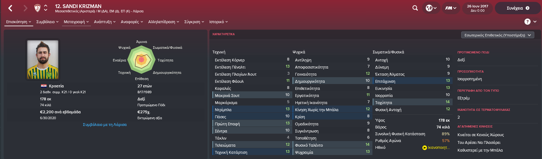Viewport: 542px width, 159px height.
Task: Click the help question mark icon
Action: click(x=528, y=22)
